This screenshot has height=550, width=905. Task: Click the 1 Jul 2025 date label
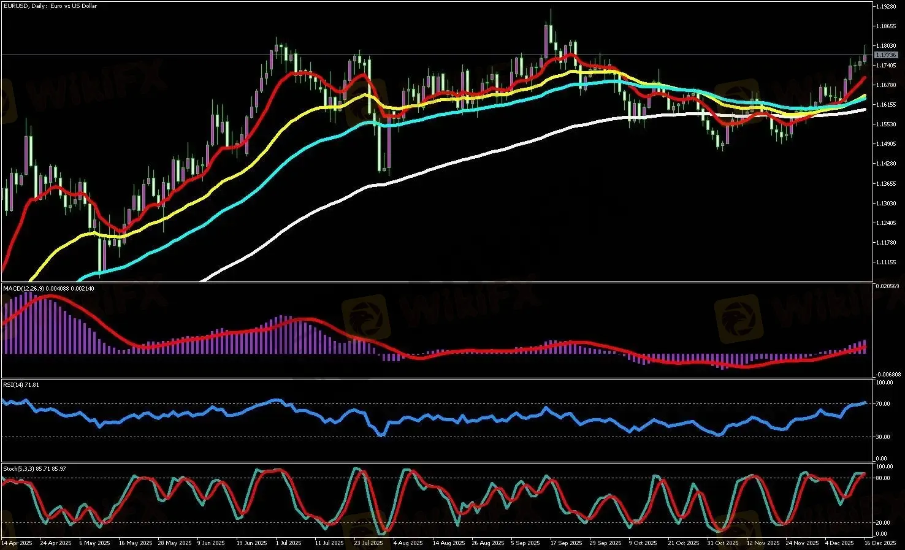(288, 543)
